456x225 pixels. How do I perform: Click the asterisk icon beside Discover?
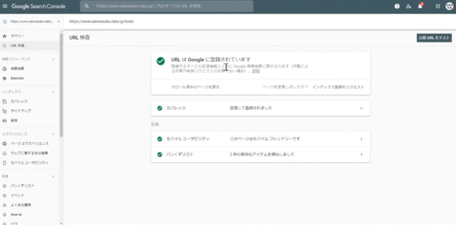tap(4, 78)
